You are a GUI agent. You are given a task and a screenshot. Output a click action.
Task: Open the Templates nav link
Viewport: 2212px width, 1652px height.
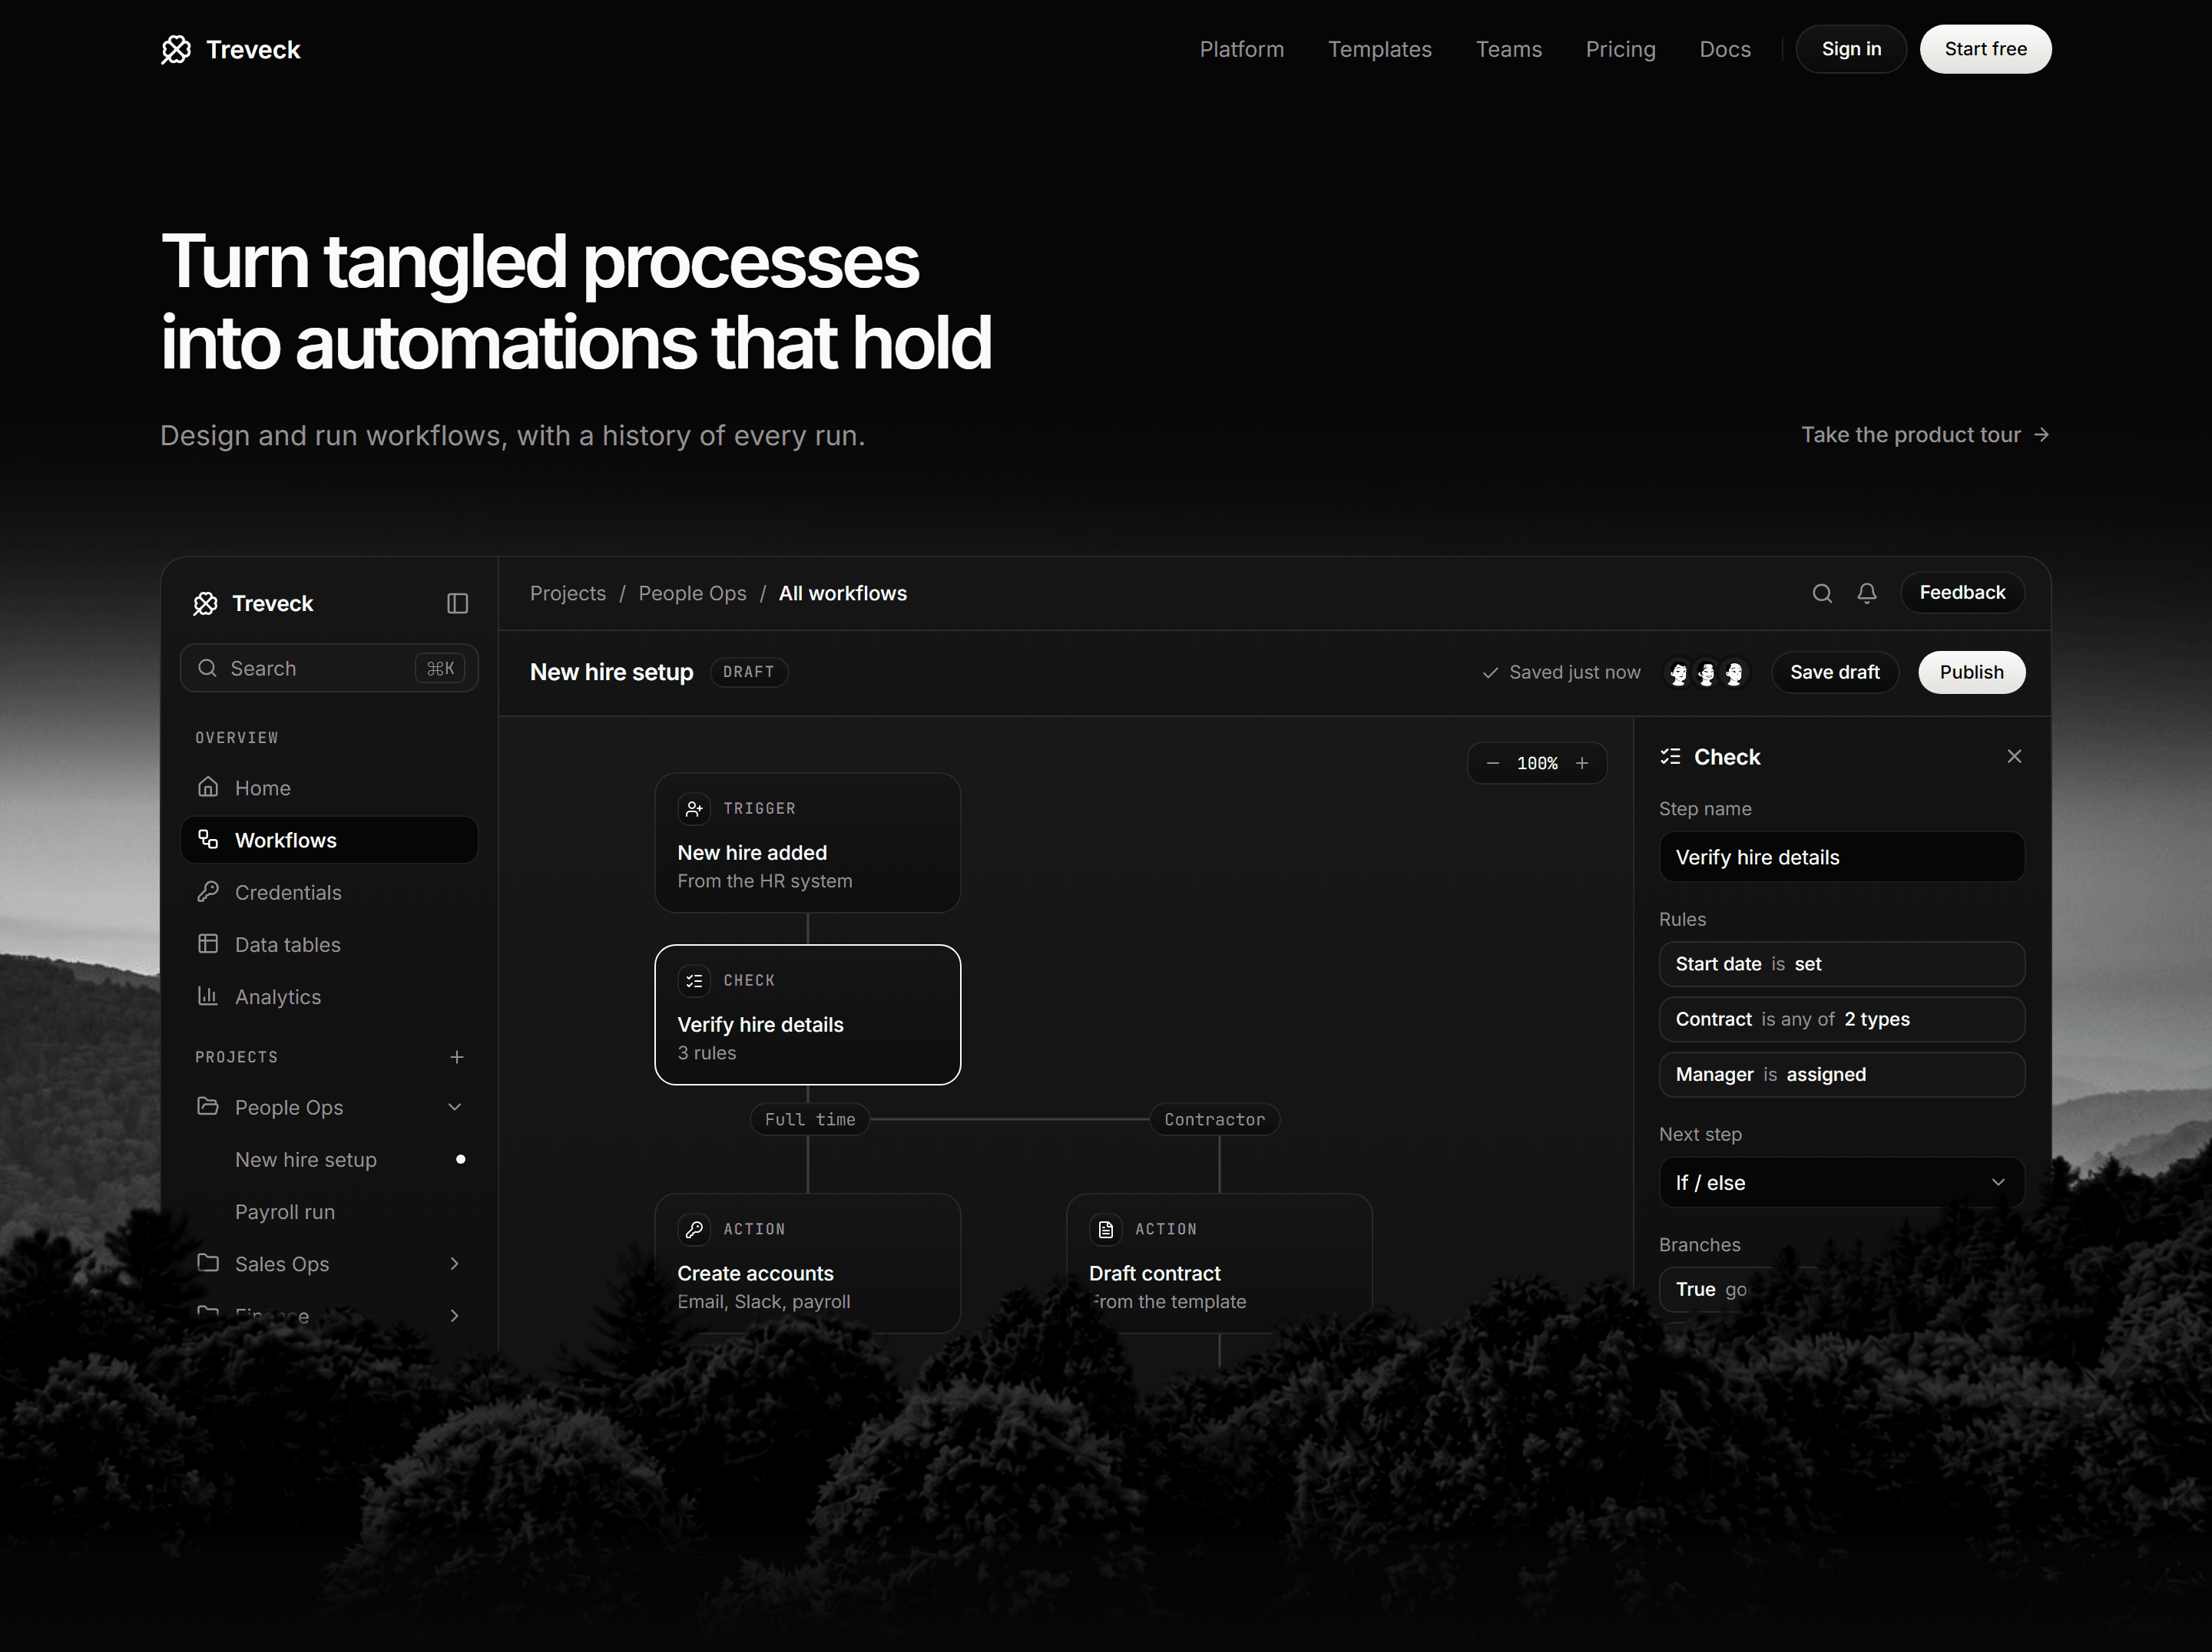(x=1379, y=49)
